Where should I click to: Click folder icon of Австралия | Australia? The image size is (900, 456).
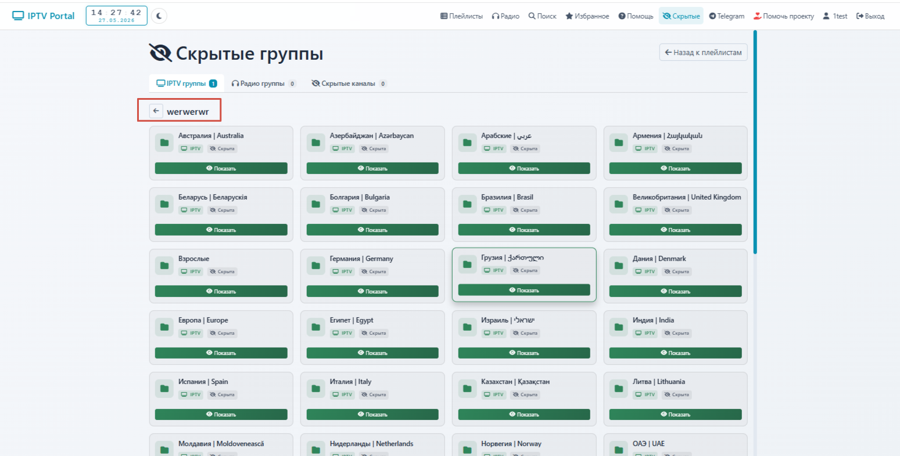(x=164, y=143)
